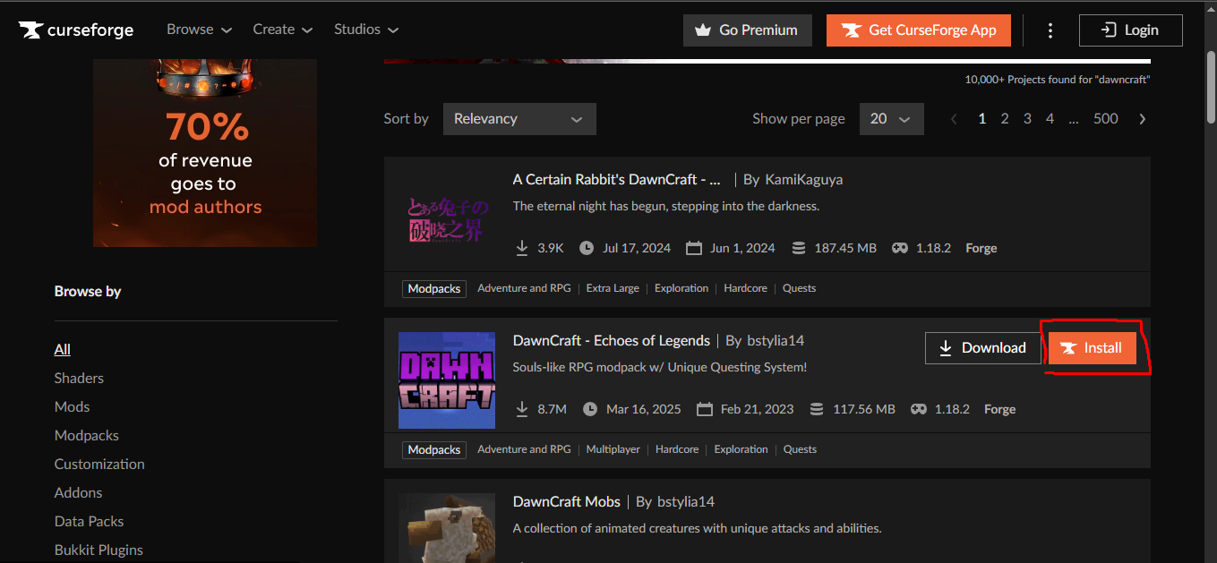Image resolution: width=1217 pixels, height=563 pixels.
Task: Open bstylia14 author link on Echoes of Legends
Action: click(x=776, y=340)
